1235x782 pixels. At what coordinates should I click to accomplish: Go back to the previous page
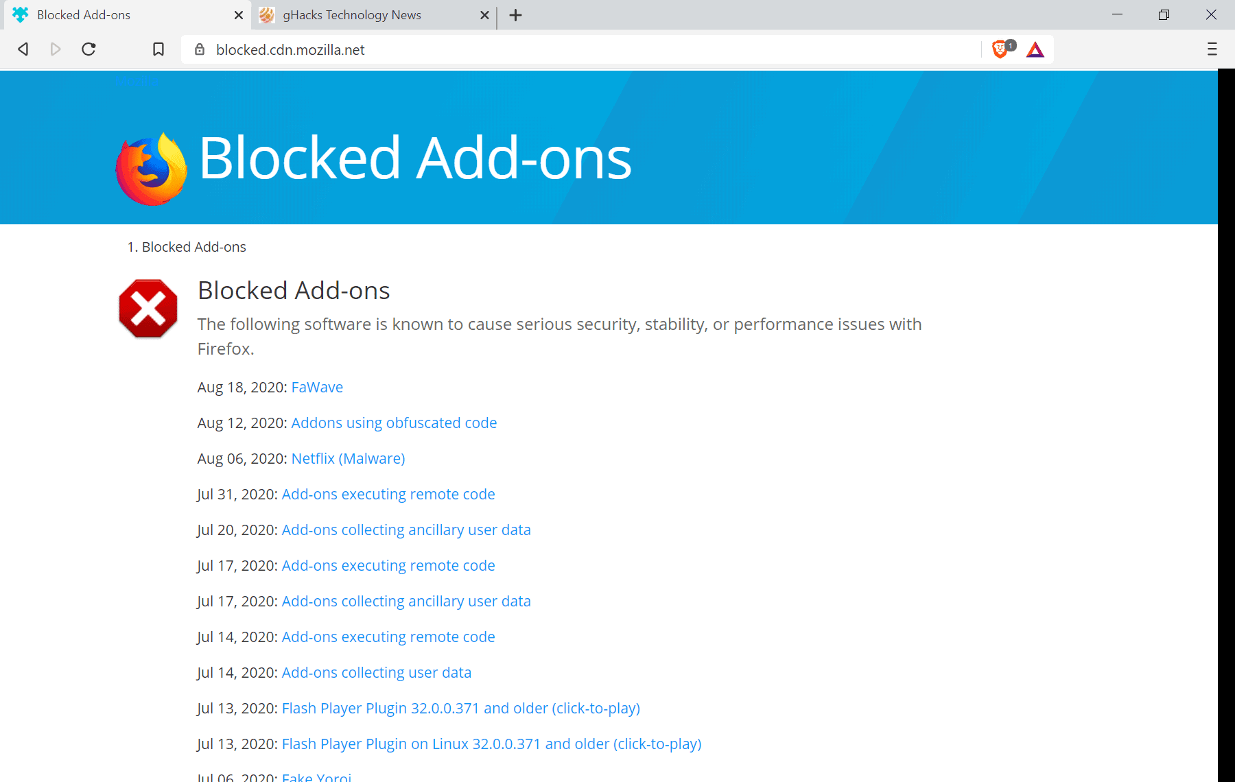(x=23, y=49)
